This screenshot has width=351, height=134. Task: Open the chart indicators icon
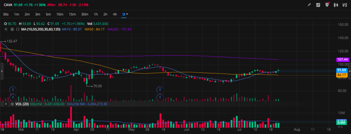click(318, 5)
